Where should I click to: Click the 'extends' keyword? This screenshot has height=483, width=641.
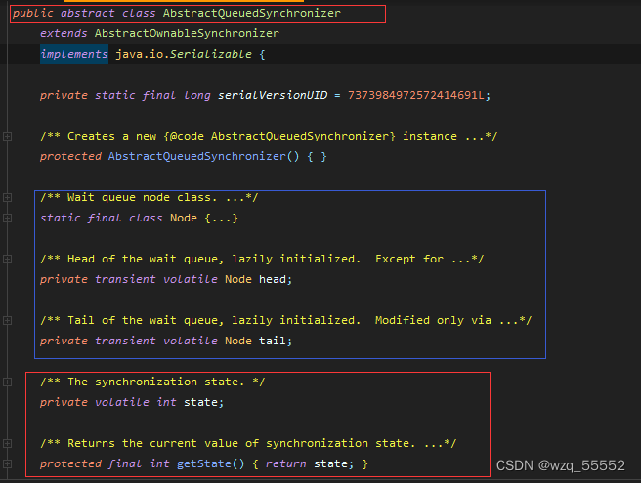point(64,33)
